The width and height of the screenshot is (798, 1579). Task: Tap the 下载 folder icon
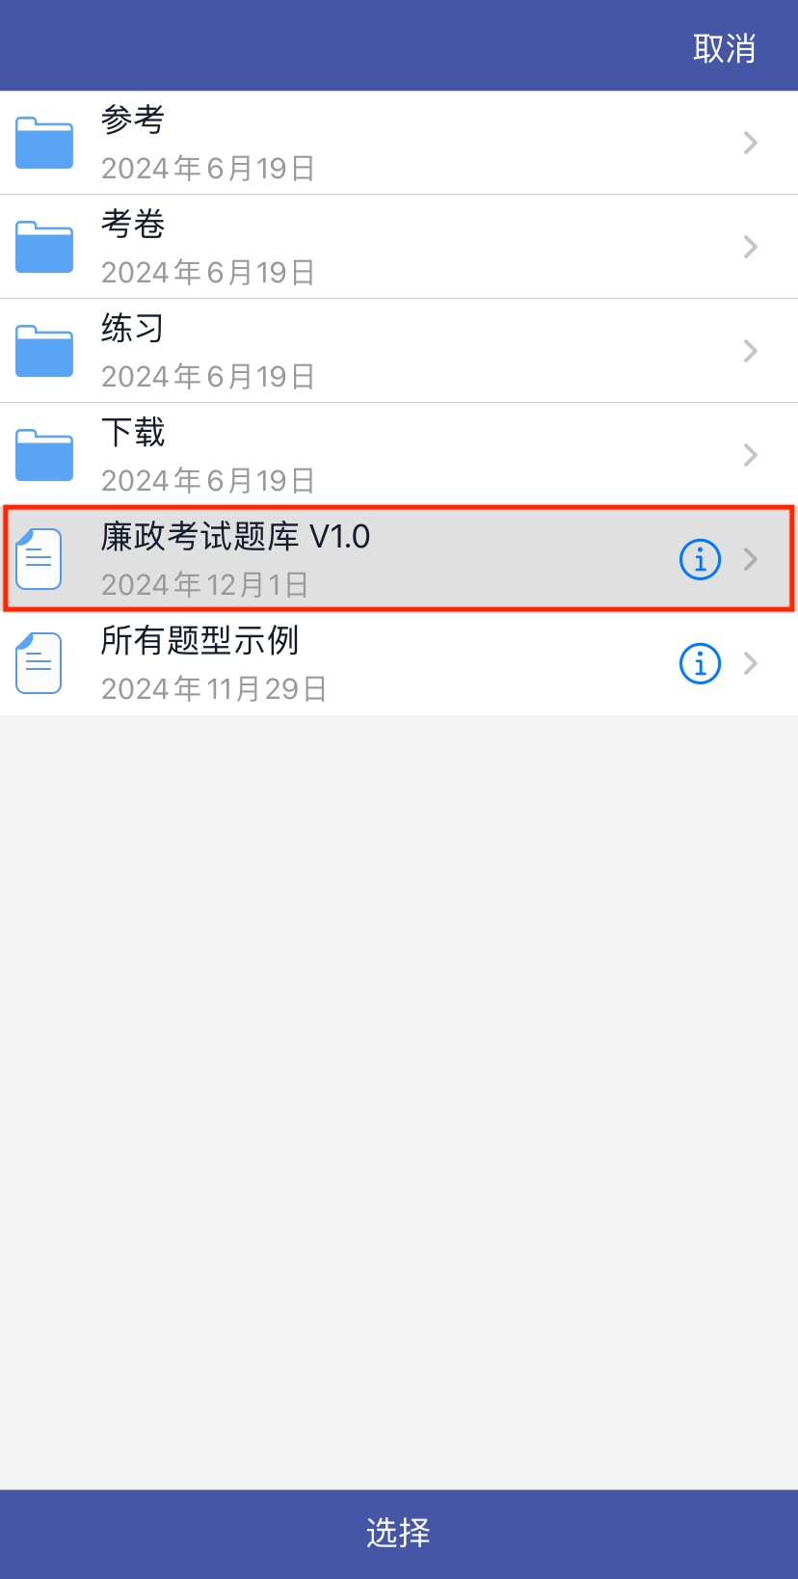[44, 455]
